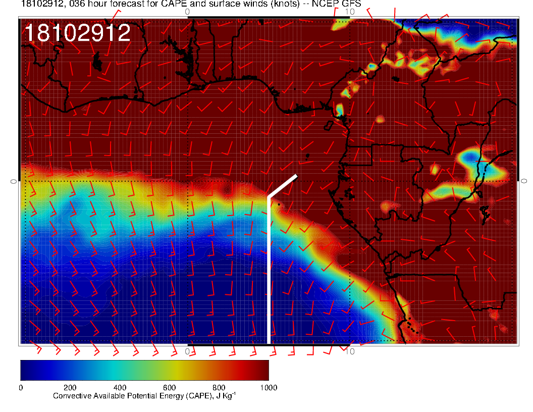Click the 10 longitude label below the map
The height and width of the screenshot is (412, 533).
[x=350, y=351]
